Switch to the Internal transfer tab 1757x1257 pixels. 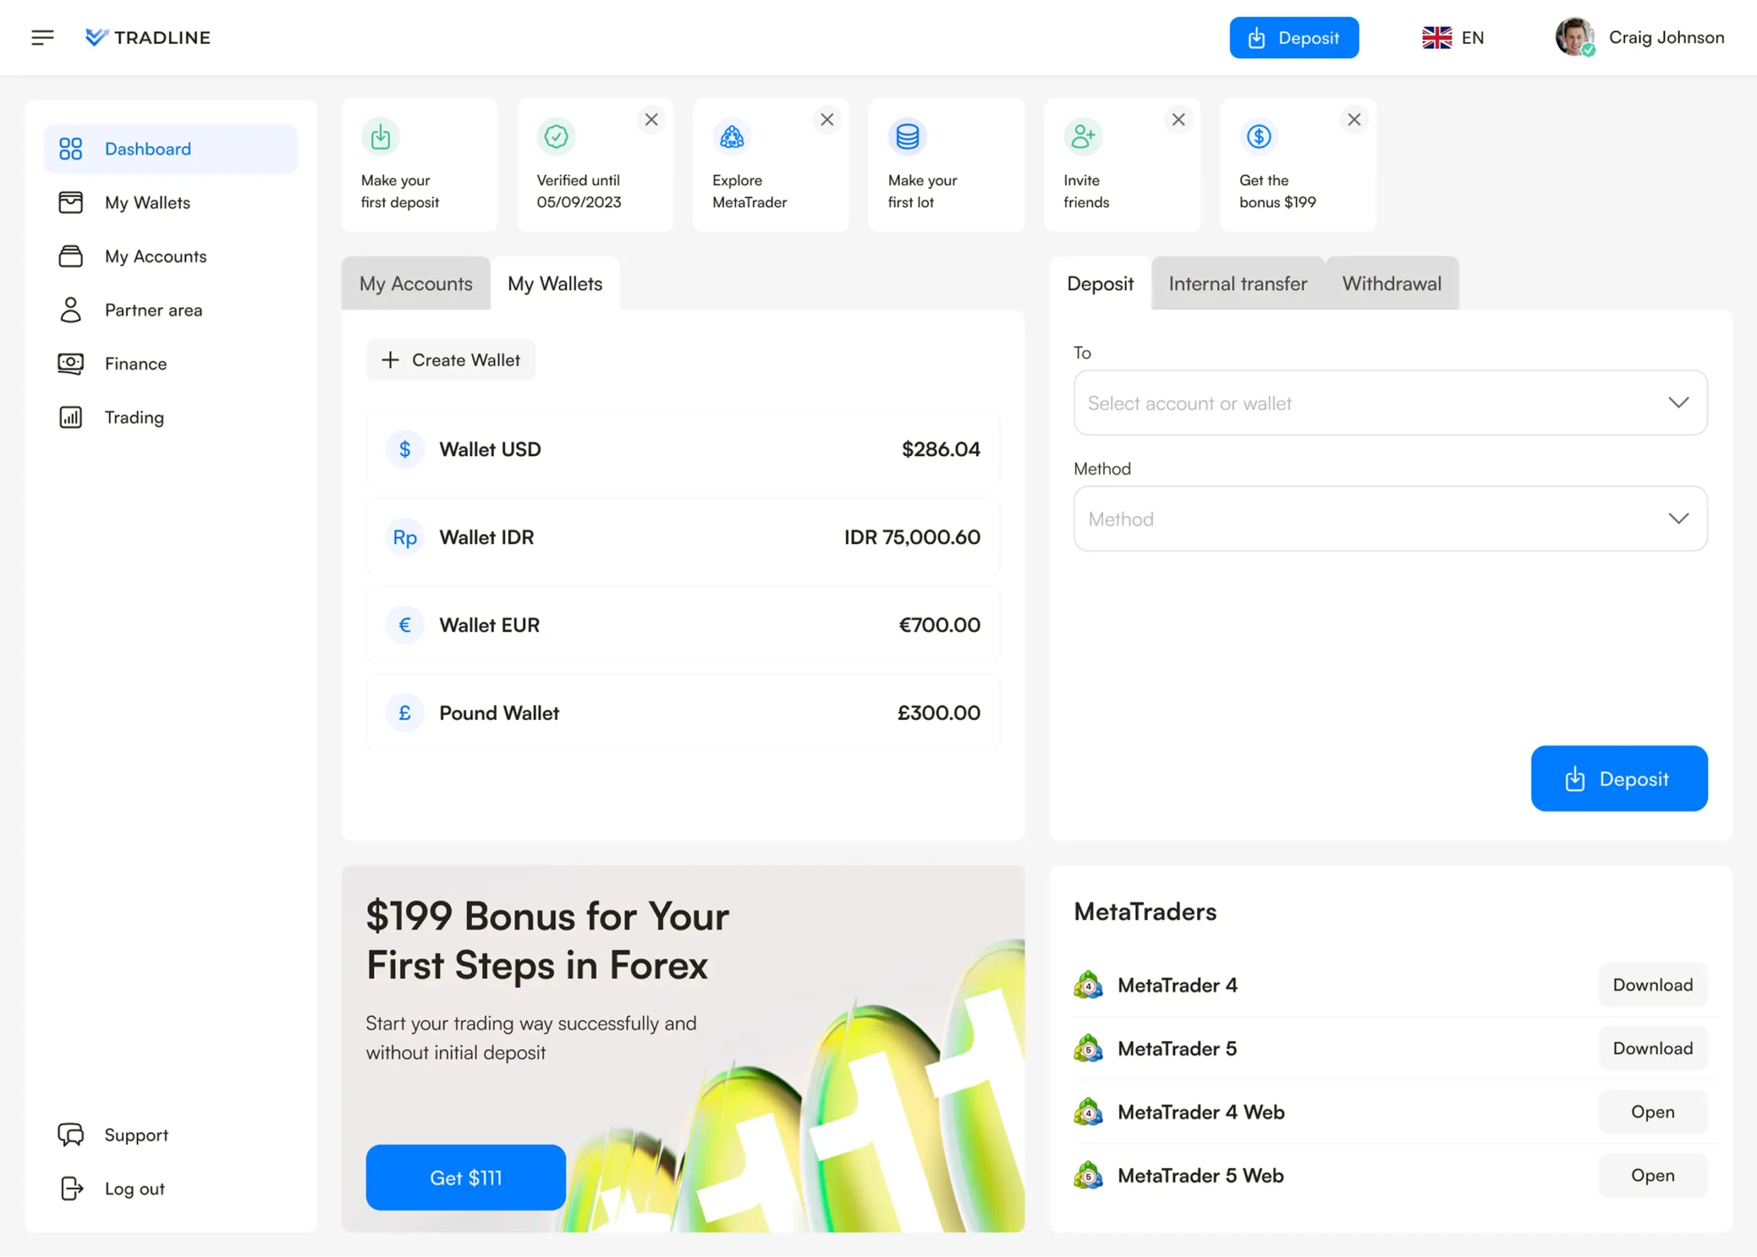(x=1237, y=284)
